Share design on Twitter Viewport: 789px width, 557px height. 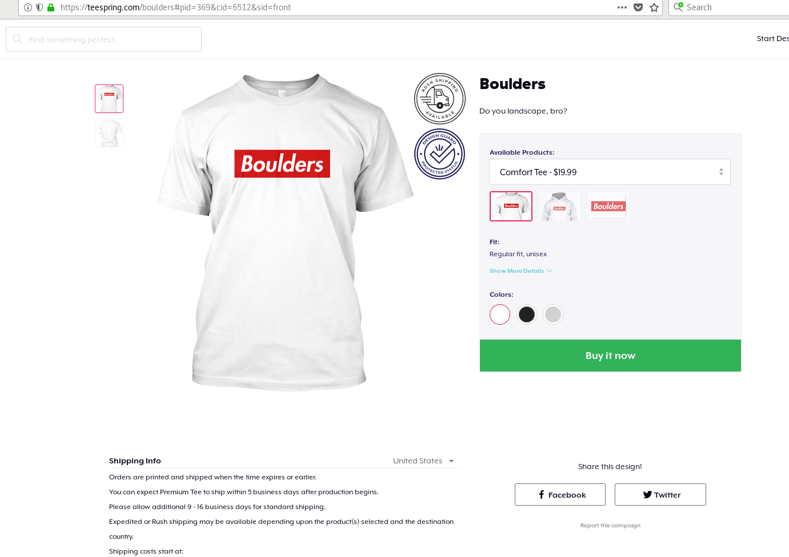pos(660,495)
